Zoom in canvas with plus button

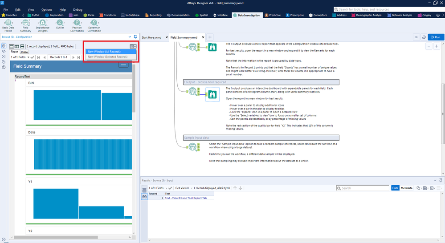click(x=437, y=46)
